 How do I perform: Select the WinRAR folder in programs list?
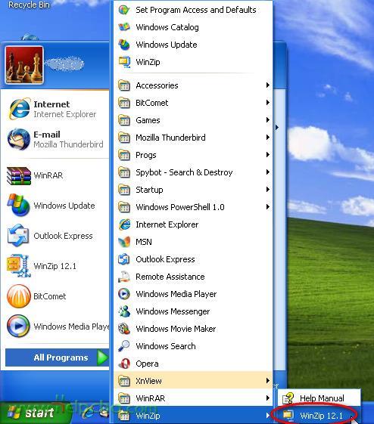(193, 398)
